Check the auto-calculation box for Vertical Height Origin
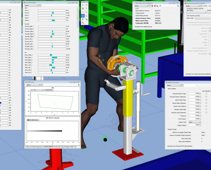The width and height of the screenshot is (211, 170). pyautogui.click(x=206, y=100)
